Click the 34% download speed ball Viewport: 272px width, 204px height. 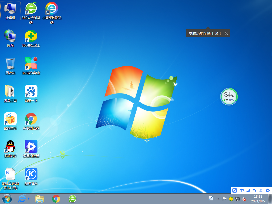pos(229,96)
